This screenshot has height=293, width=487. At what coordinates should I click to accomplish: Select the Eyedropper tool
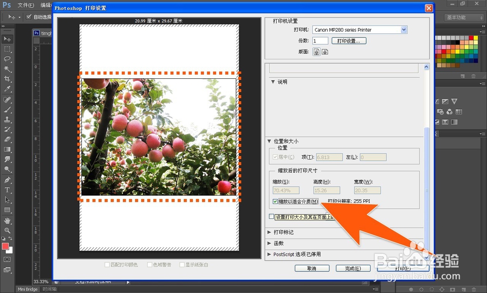tap(7, 89)
